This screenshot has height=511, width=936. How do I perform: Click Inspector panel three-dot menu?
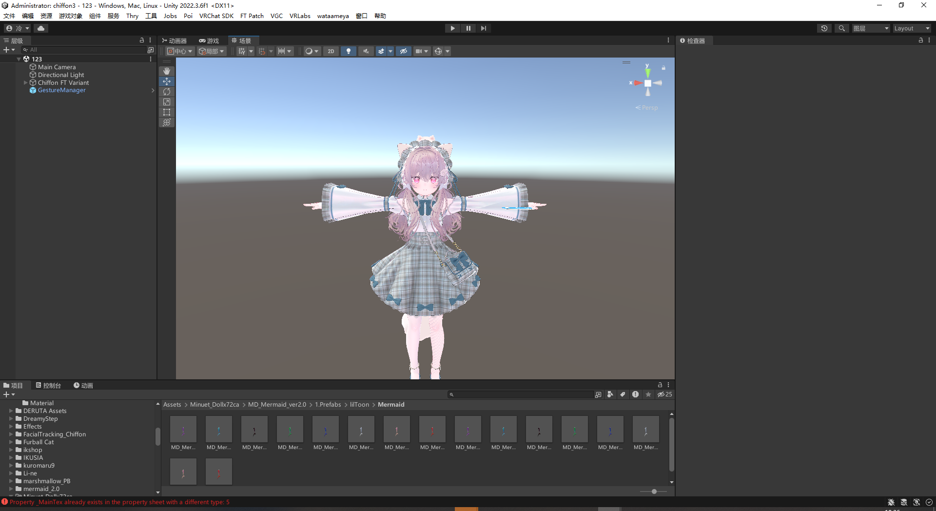tap(929, 40)
